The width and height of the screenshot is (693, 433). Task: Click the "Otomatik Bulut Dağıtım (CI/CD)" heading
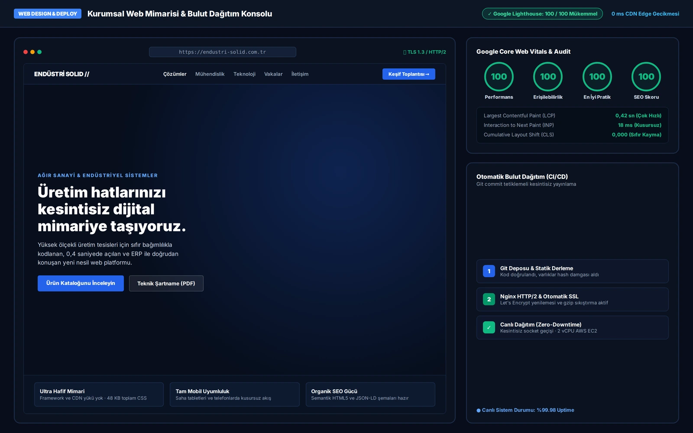point(522,177)
